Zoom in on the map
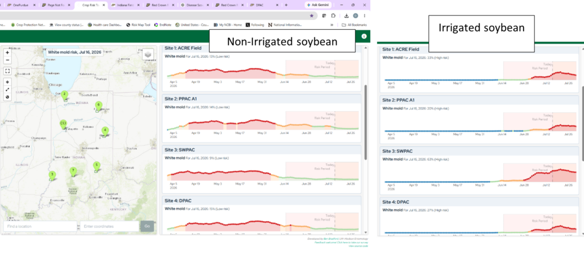 [x=7, y=53]
